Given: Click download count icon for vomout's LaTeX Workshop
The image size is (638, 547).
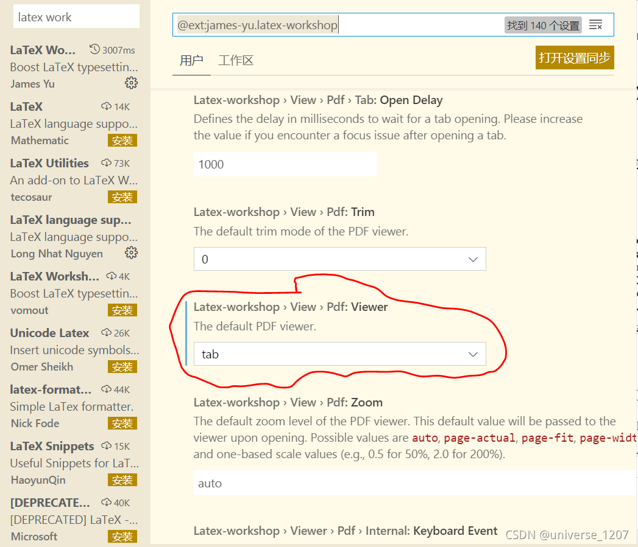Looking at the screenshot, I should click(x=112, y=276).
